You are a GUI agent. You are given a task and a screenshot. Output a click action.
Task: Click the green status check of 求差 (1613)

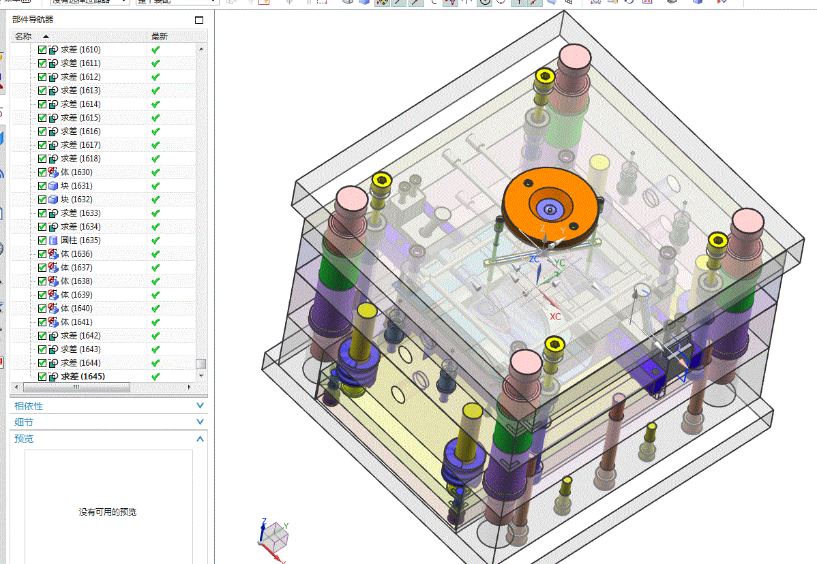click(x=155, y=91)
